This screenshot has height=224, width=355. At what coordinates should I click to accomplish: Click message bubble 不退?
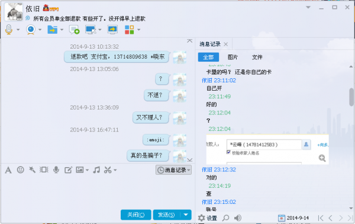(x=157, y=95)
